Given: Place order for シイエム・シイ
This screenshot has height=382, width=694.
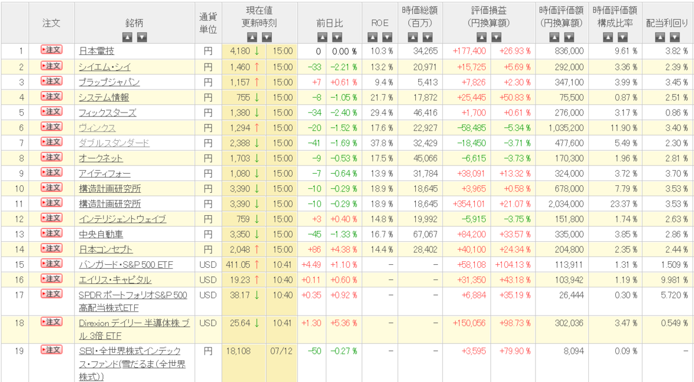Looking at the screenshot, I should [51, 65].
